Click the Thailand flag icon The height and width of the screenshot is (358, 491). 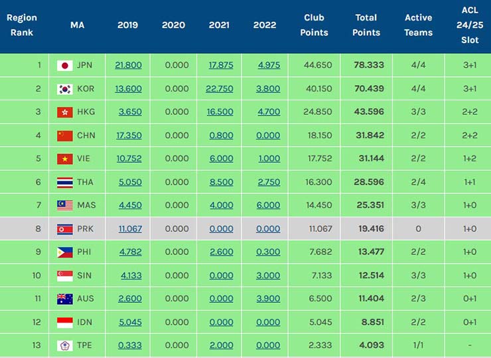[x=64, y=182]
